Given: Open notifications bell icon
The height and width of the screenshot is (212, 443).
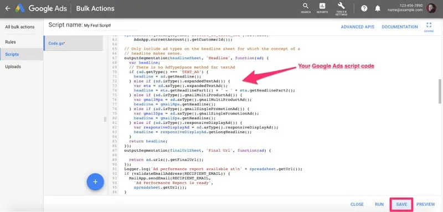Looking at the screenshot, I should (378, 8).
